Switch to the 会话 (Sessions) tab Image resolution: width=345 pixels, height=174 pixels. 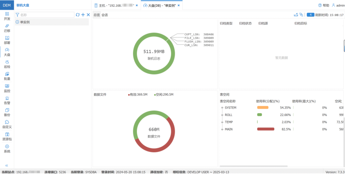(x=105, y=15)
